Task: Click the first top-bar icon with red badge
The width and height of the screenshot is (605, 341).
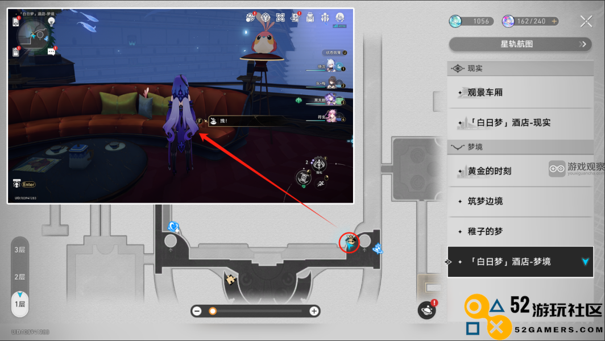Action: (250, 18)
